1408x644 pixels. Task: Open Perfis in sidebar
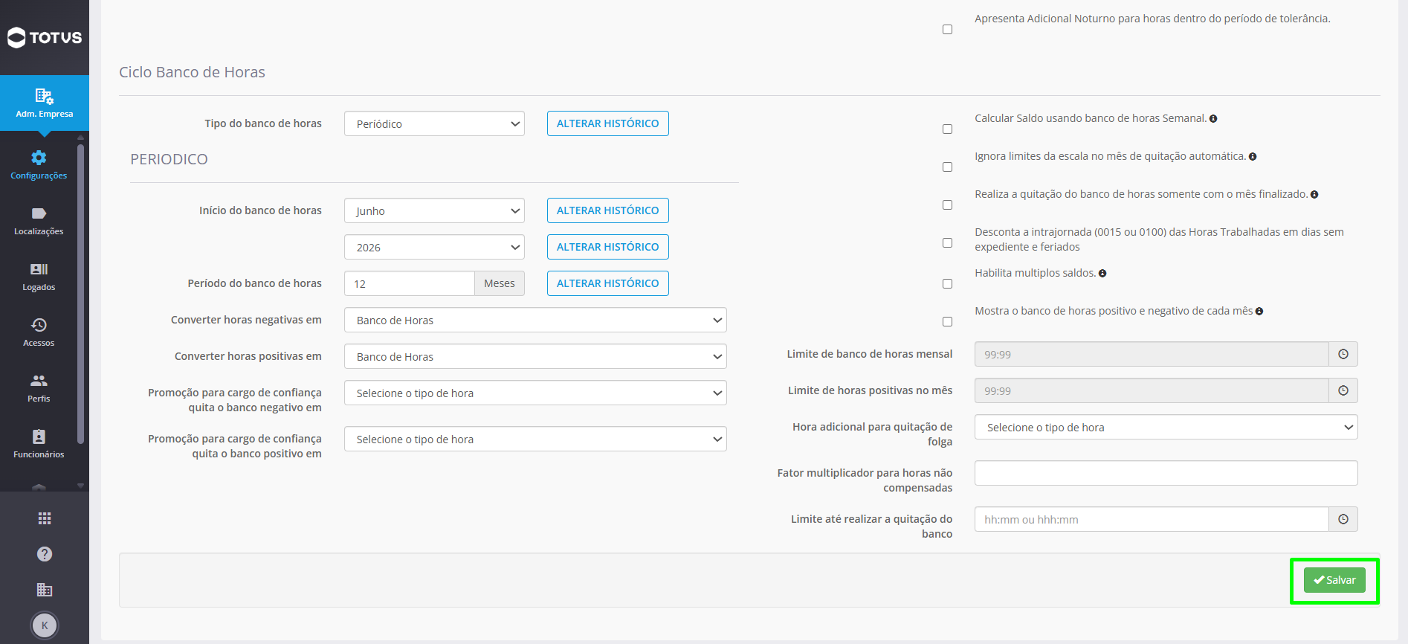tap(39, 388)
